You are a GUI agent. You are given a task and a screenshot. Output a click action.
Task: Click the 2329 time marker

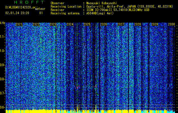point(155,24)
